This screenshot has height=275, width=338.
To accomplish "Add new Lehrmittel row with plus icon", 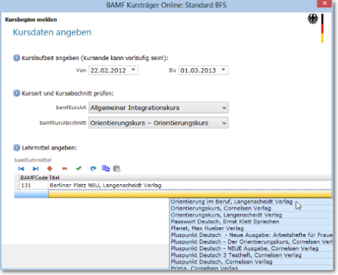I will (50, 169).
